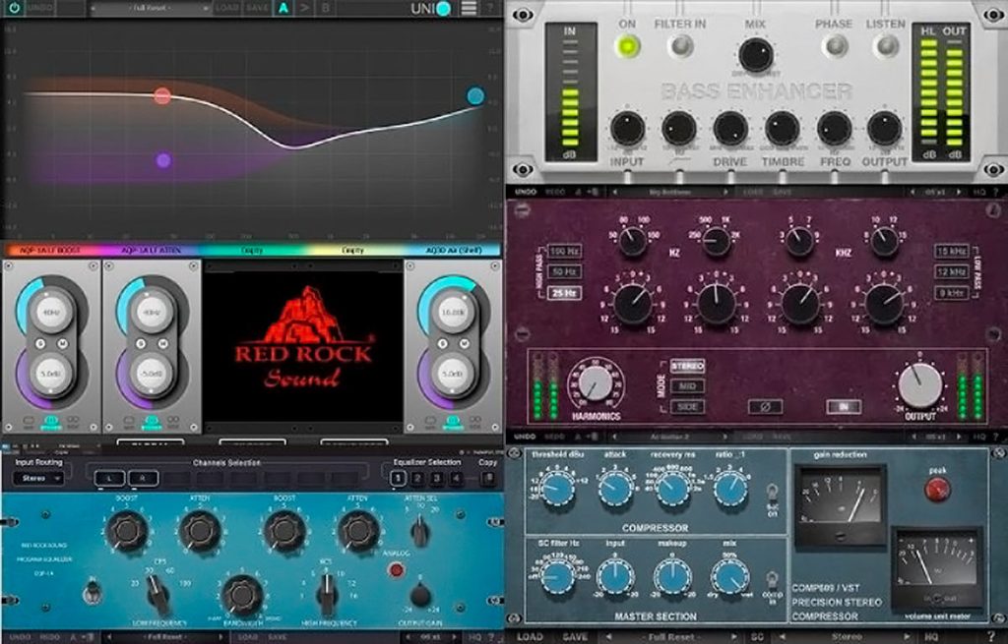Click the MIX knob on Bass Enhancer
Image resolution: width=1008 pixels, height=644 pixels.
click(x=755, y=54)
